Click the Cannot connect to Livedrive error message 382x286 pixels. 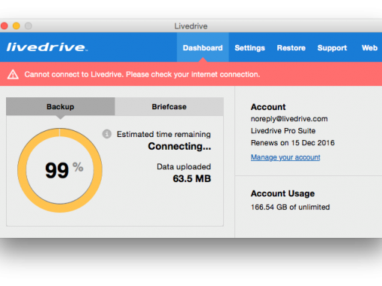pos(142,74)
